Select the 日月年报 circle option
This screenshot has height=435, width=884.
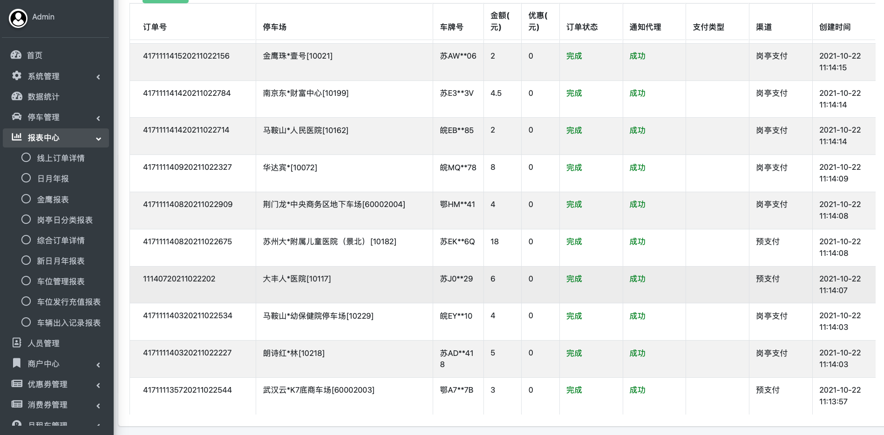tap(26, 178)
